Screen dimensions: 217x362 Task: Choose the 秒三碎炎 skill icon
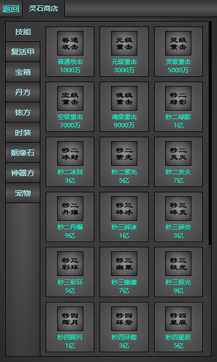click(x=178, y=209)
